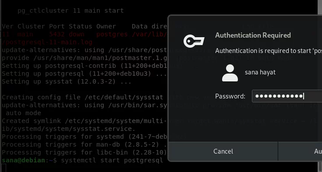Click the 'pg_ctlcluster 11 main start' terminal line
Screen dimensions: 322x172
coord(71,11)
